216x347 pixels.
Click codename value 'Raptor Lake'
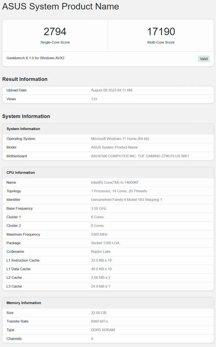click(x=101, y=252)
